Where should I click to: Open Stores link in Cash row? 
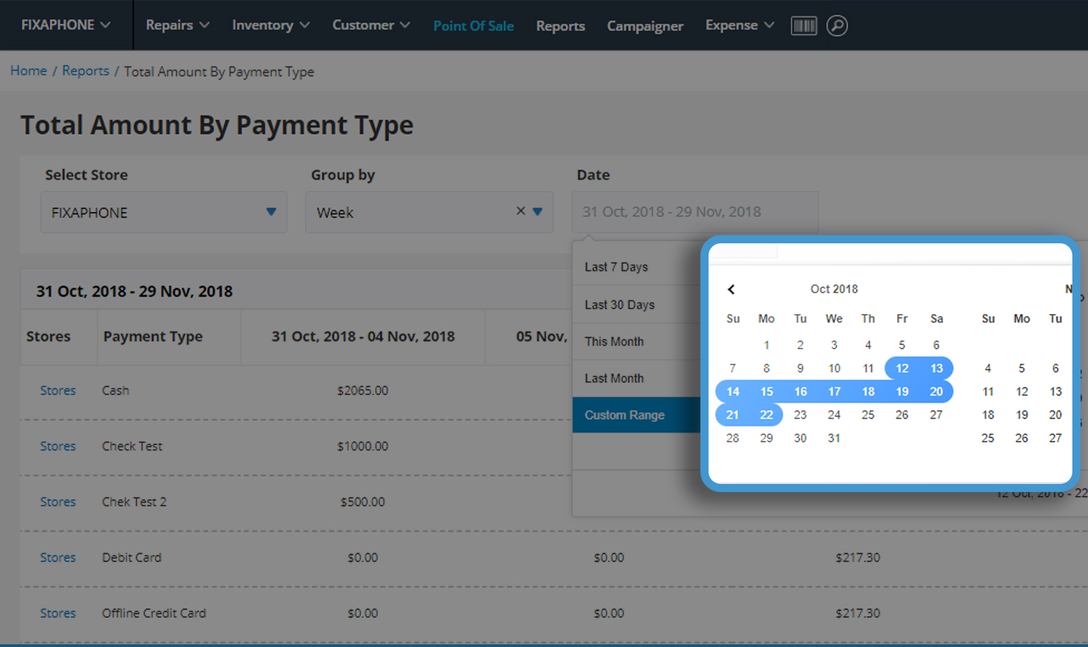58,391
